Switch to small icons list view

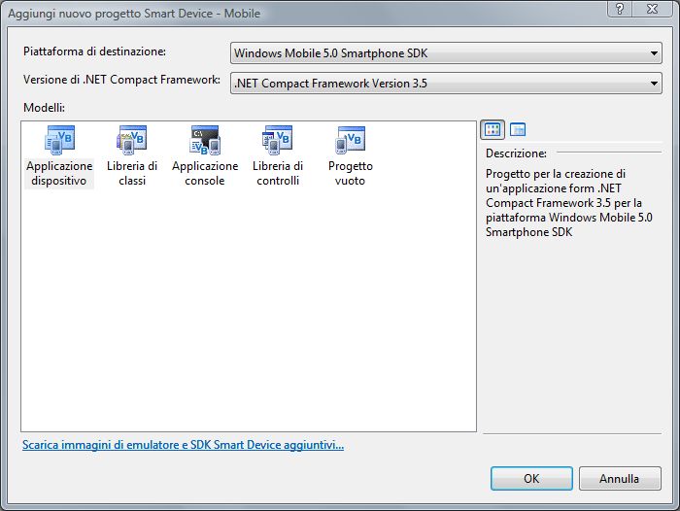point(518,129)
